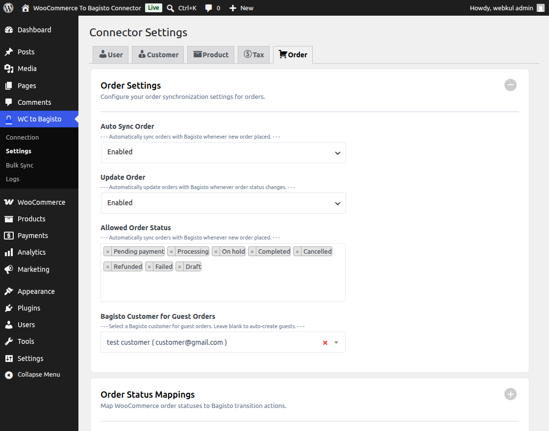Remove the Processing status tag
The width and height of the screenshot is (549, 431).
click(x=171, y=252)
